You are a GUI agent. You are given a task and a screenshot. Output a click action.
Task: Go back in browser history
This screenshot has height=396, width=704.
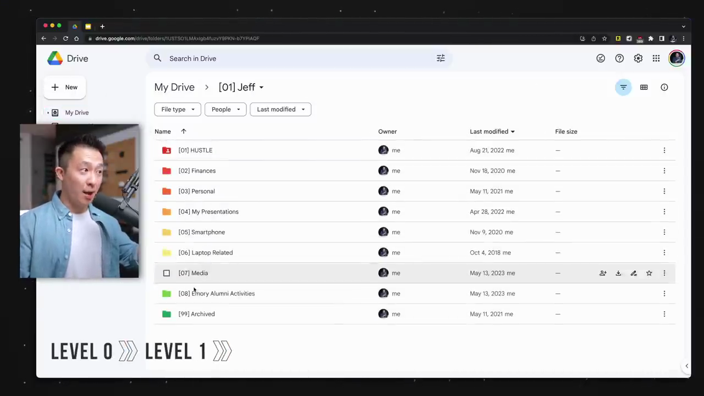click(43, 38)
